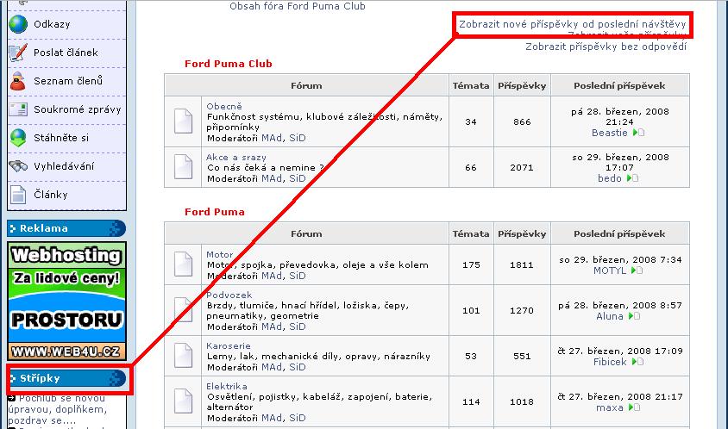
Task: Click the Webhosting advertisement banner
Action: [67, 301]
